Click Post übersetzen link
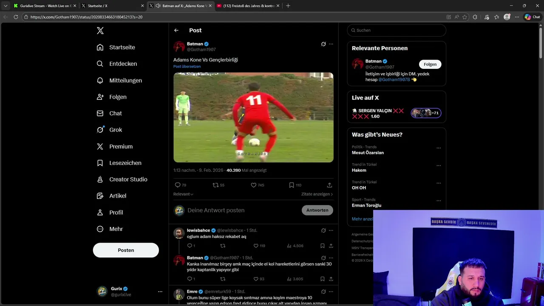Screen dimensions: 544x306 click(187, 66)
